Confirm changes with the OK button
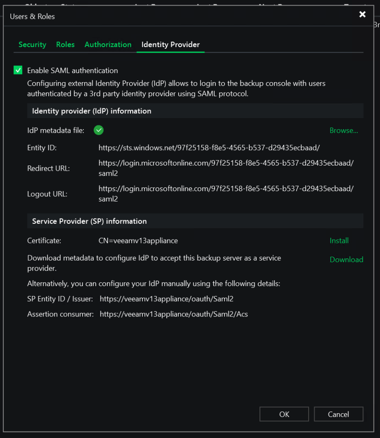This screenshot has height=438, width=380. pos(284,414)
